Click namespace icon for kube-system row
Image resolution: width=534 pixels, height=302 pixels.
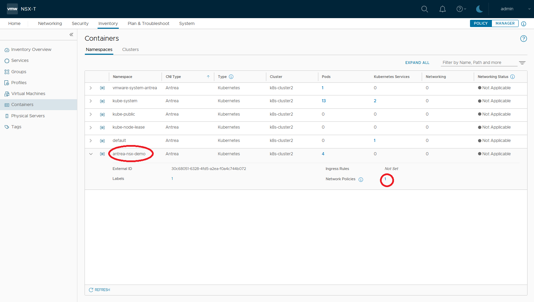pos(102,101)
